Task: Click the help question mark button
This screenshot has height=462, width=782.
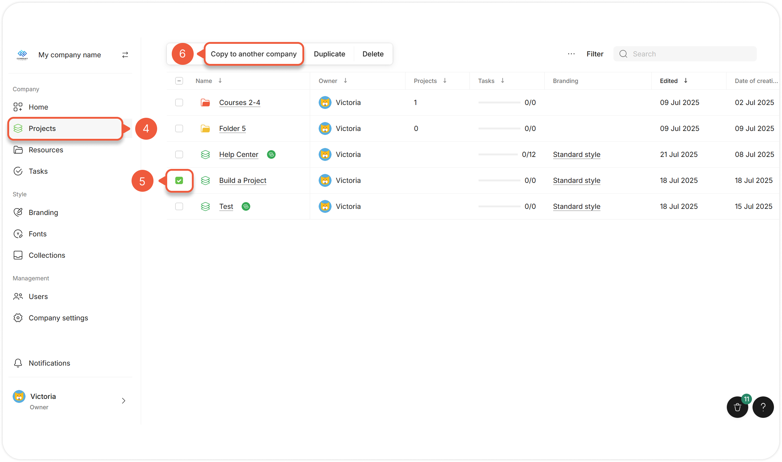Action: (x=763, y=407)
